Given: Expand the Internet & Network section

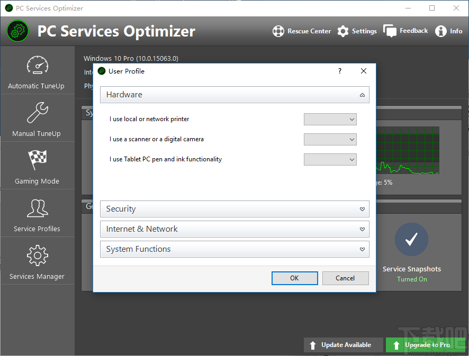Looking at the screenshot, I should (362, 229).
